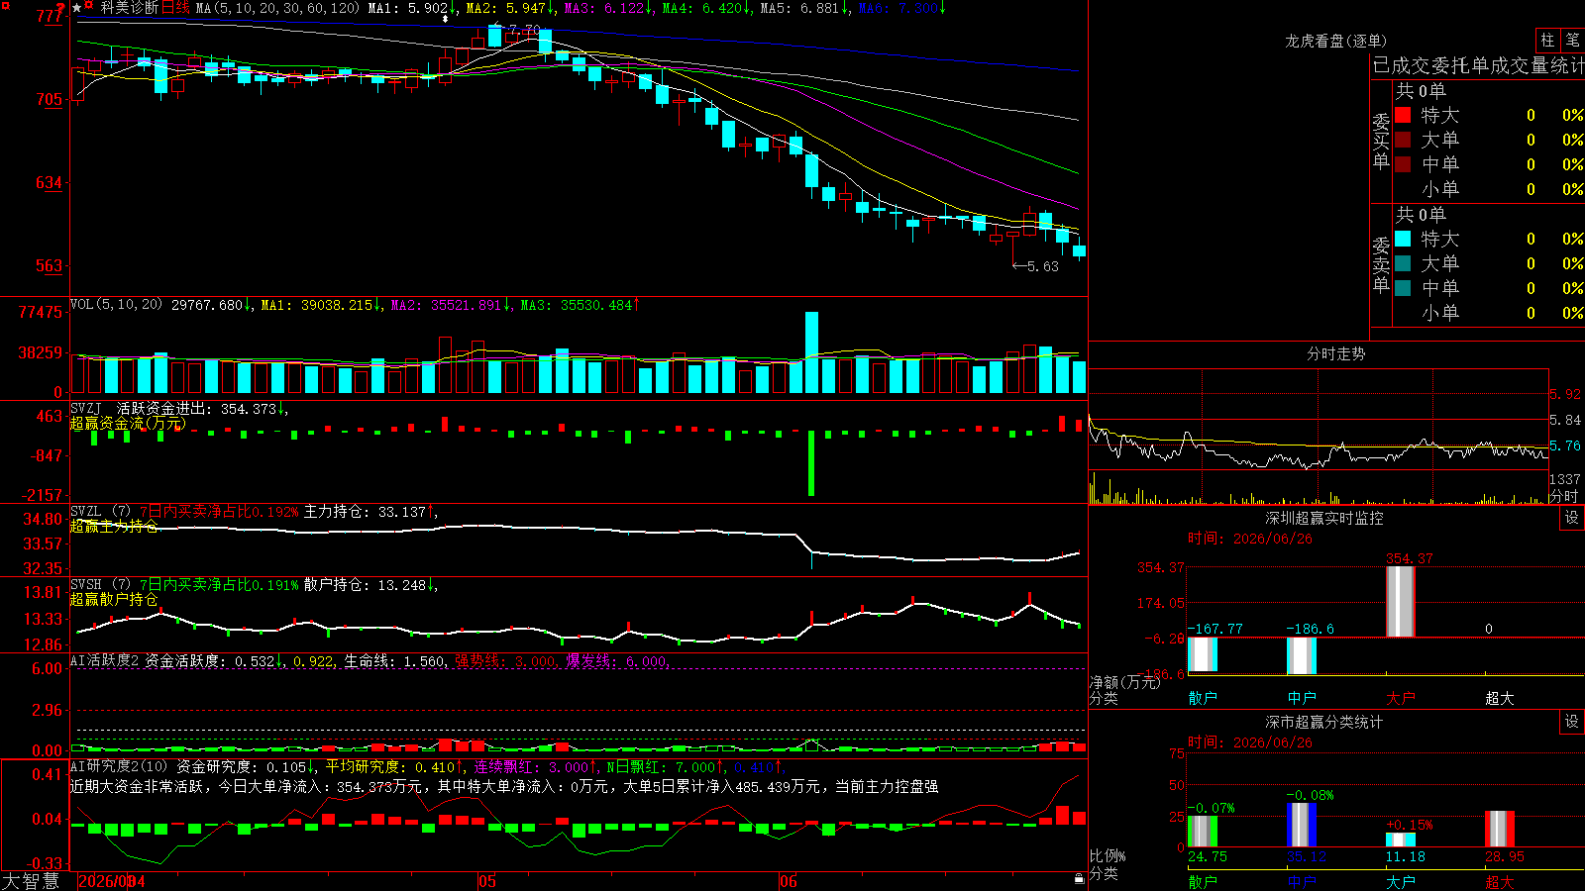This screenshot has width=1585, height=891.
Task: Click the 小单 row under 委卖单
Action: click(x=1489, y=313)
